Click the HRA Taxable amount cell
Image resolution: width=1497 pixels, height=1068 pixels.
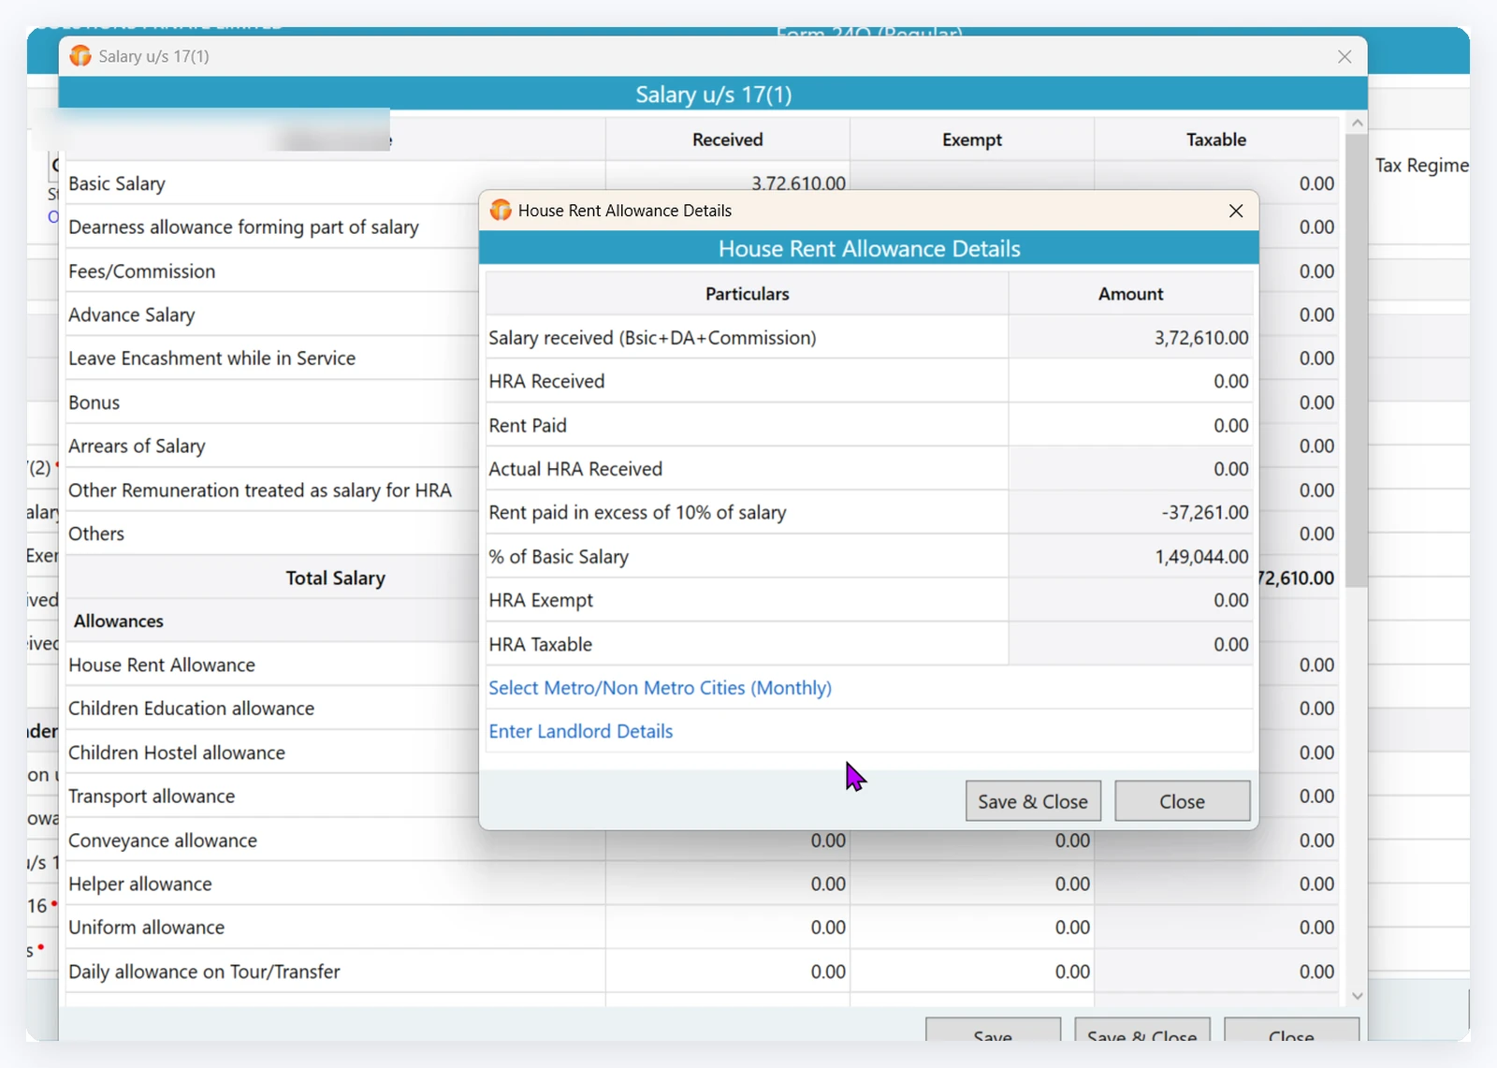click(1130, 644)
